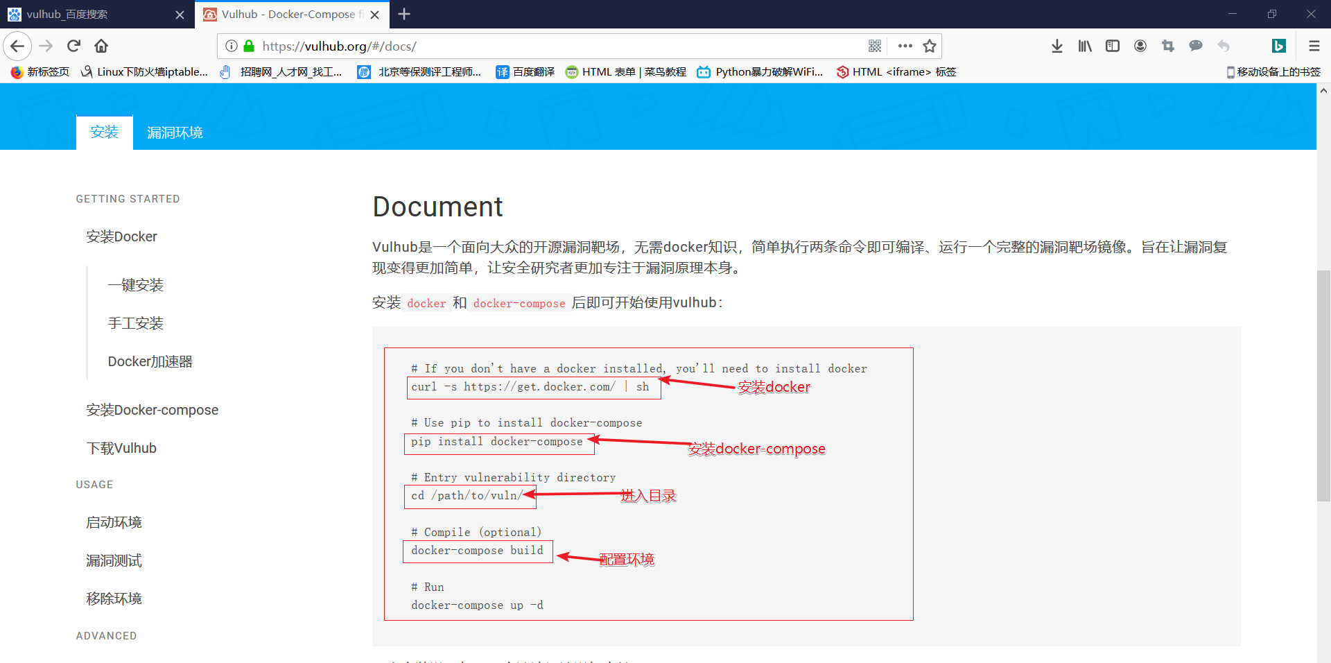Select the 安装 page tab
1331x663 pixels.
[105, 132]
